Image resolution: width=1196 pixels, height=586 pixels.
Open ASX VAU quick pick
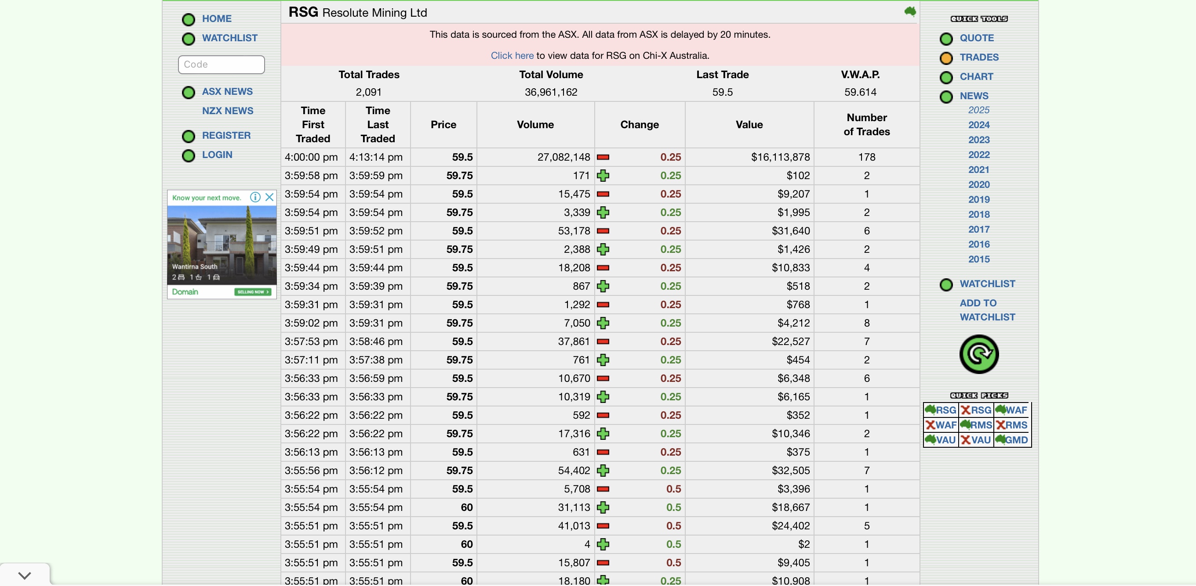(x=941, y=439)
